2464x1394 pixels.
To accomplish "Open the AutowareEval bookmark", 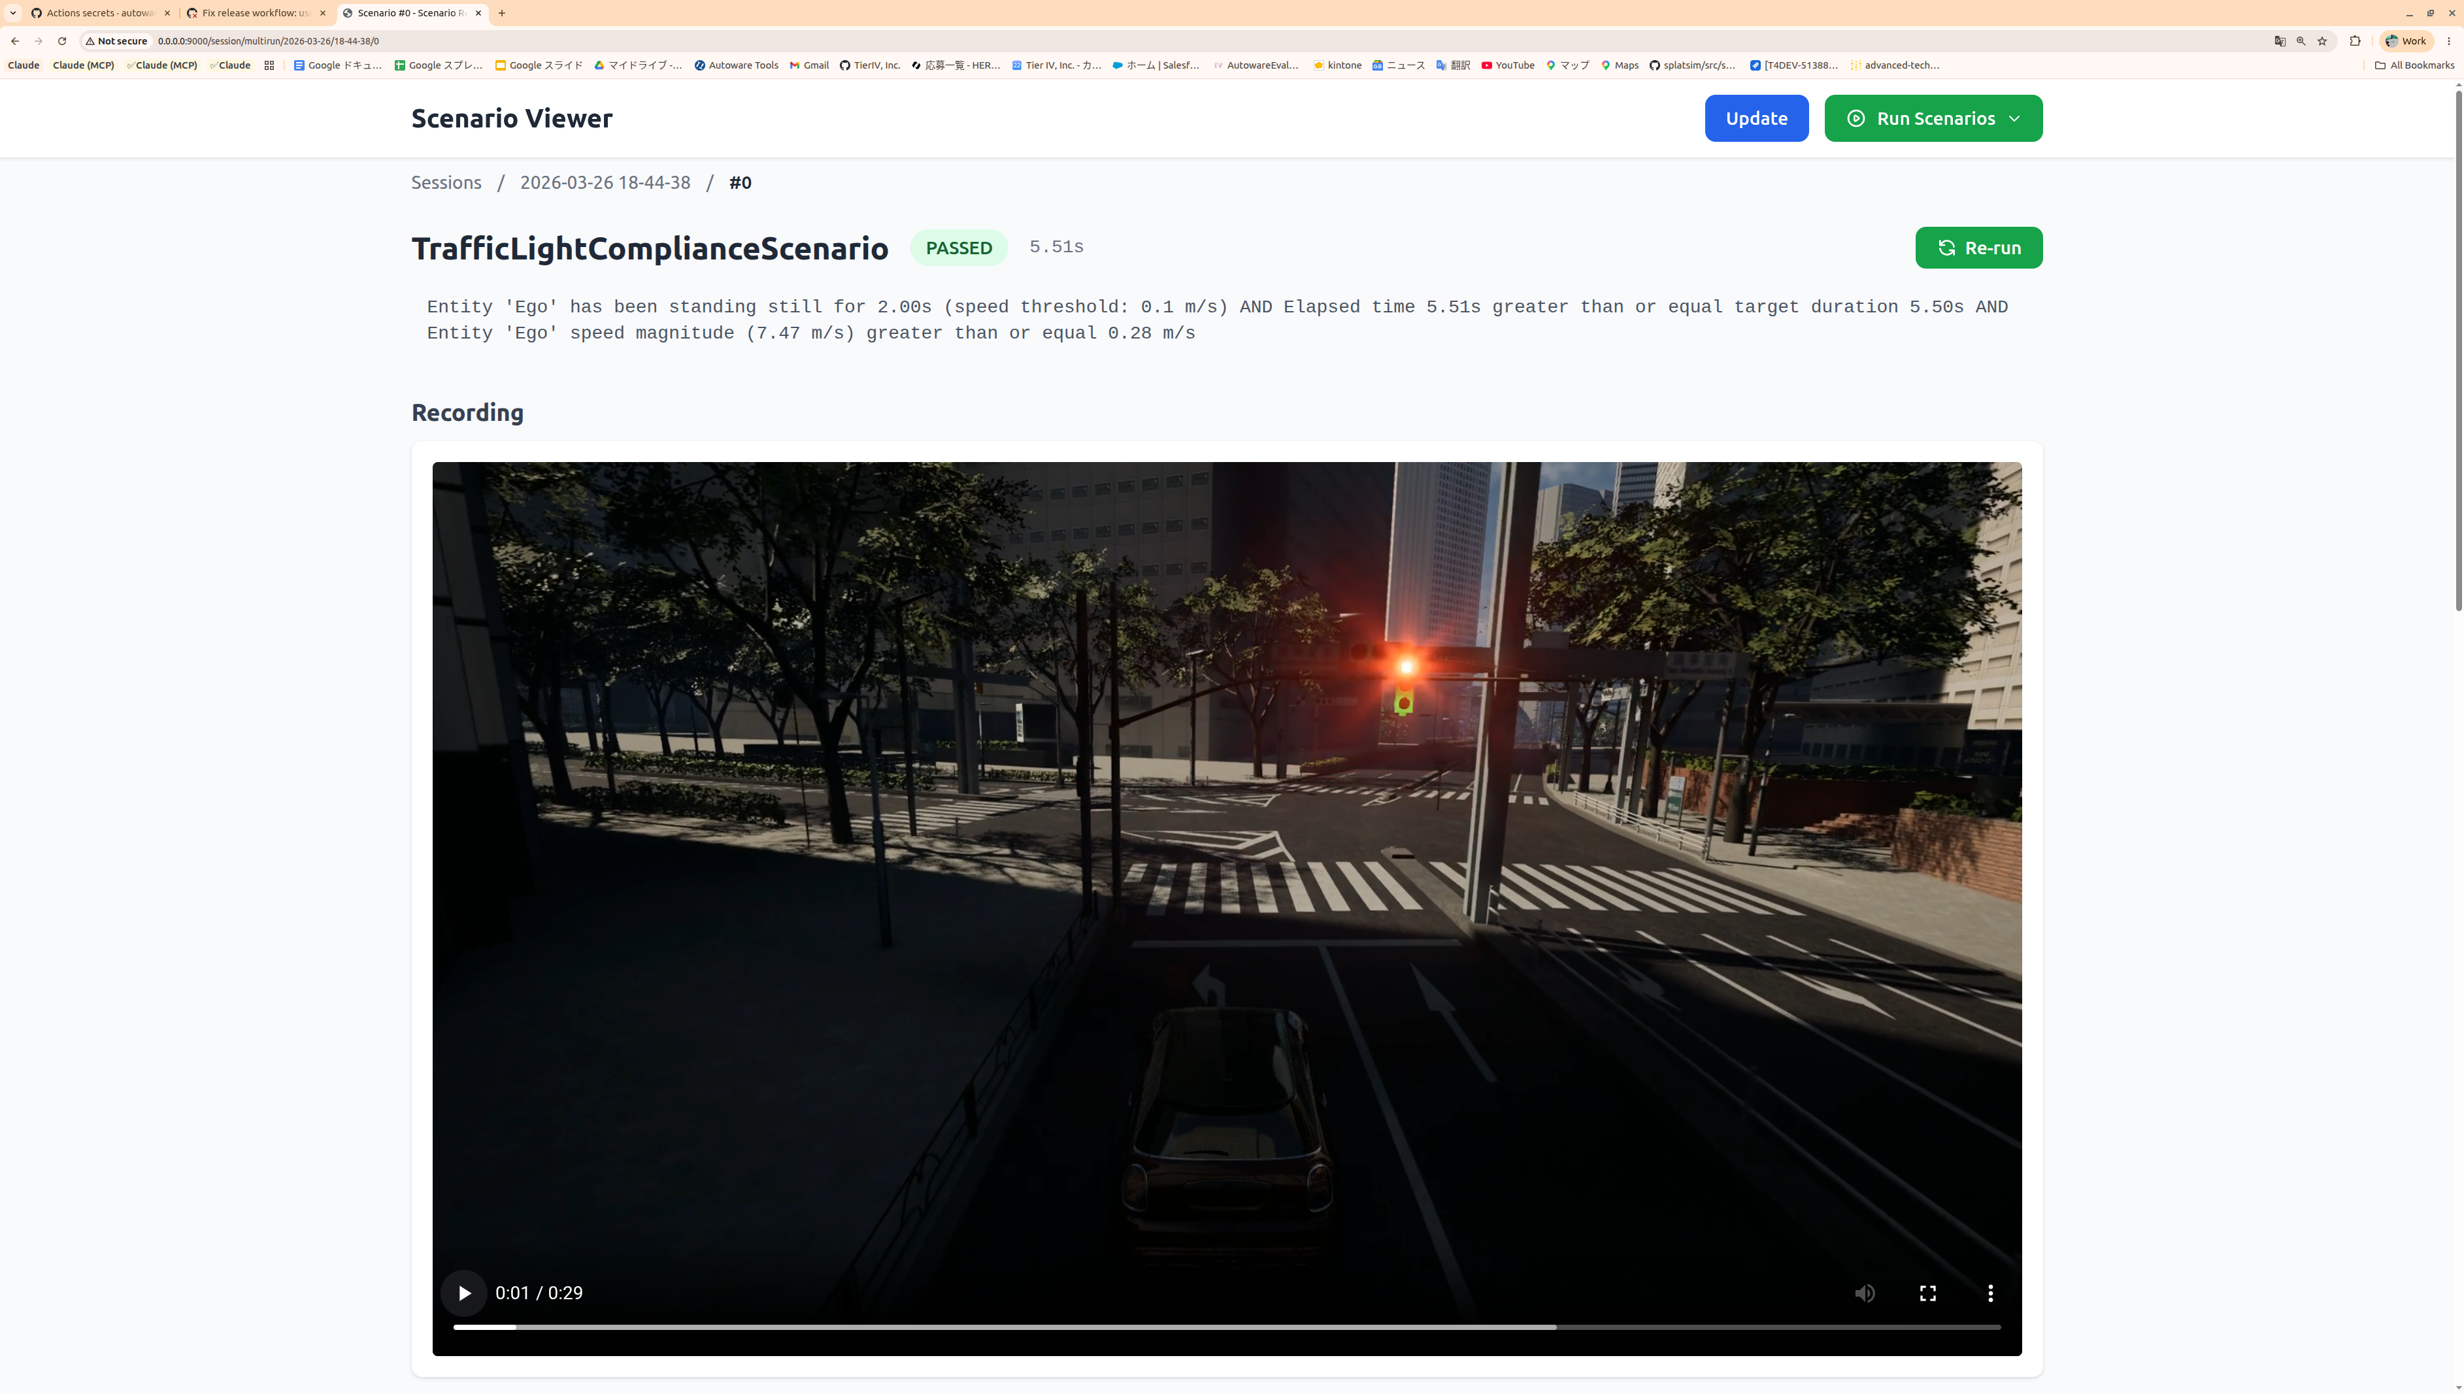I will point(1255,65).
